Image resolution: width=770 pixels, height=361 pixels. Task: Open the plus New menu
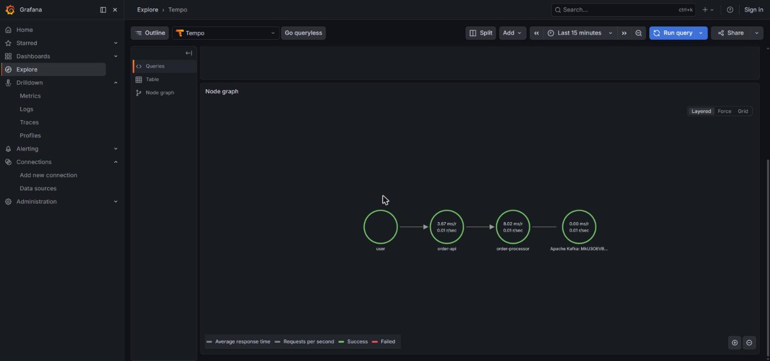point(708,10)
